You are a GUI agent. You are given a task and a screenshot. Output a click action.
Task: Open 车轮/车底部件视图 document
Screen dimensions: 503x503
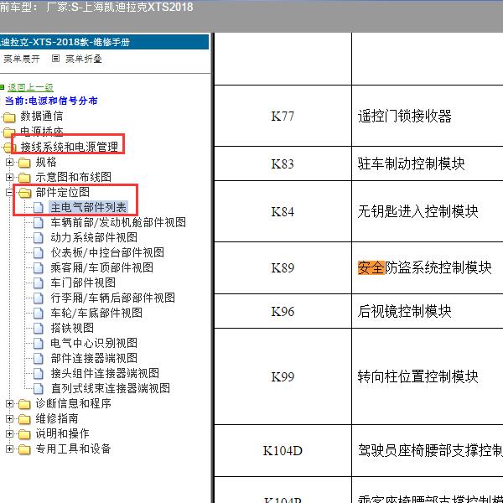click(x=96, y=313)
